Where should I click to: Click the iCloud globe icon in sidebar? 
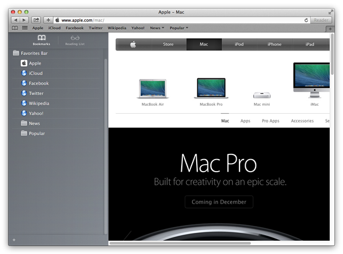click(x=24, y=73)
